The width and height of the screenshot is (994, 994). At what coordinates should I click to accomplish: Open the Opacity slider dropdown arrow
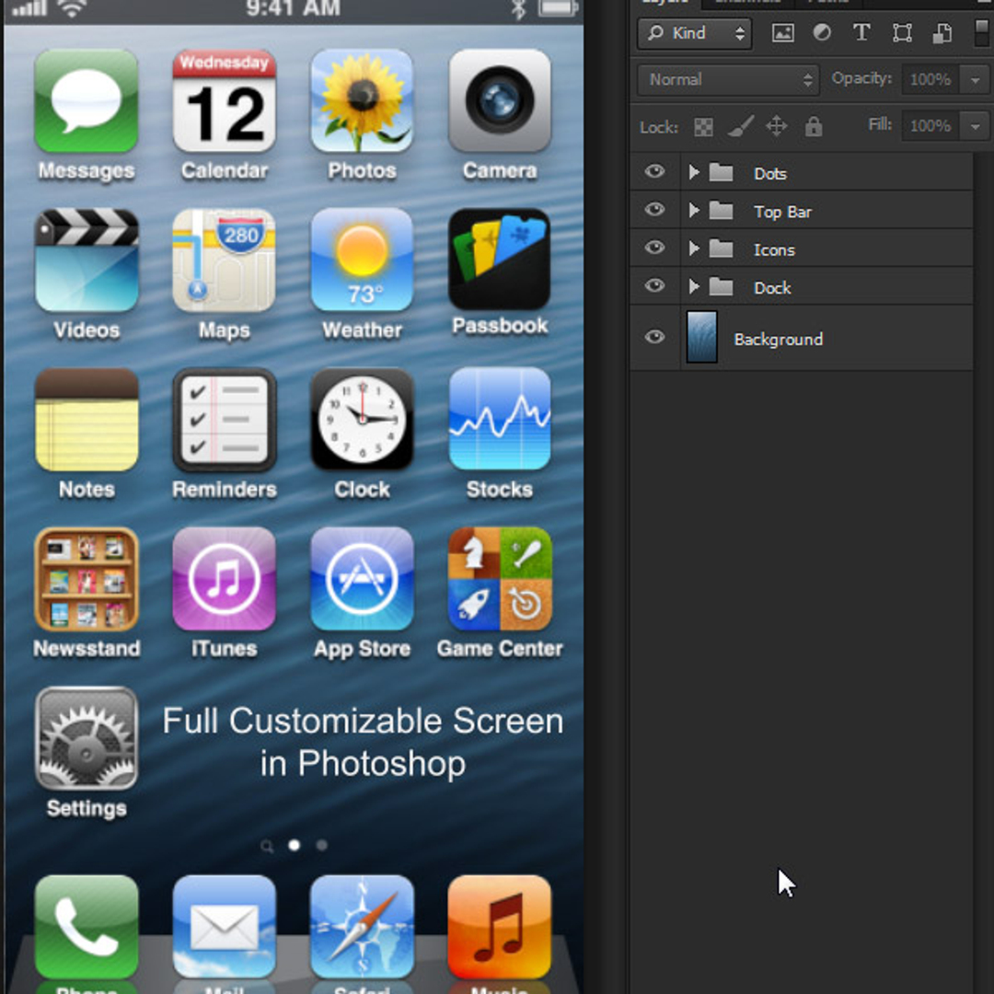[x=975, y=80]
